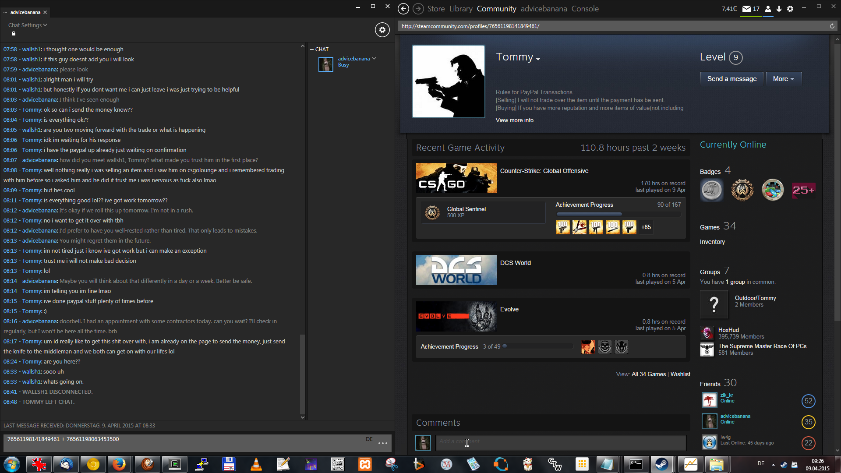Open the friends list person icon
This screenshot has width=841, height=473.
(768, 9)
